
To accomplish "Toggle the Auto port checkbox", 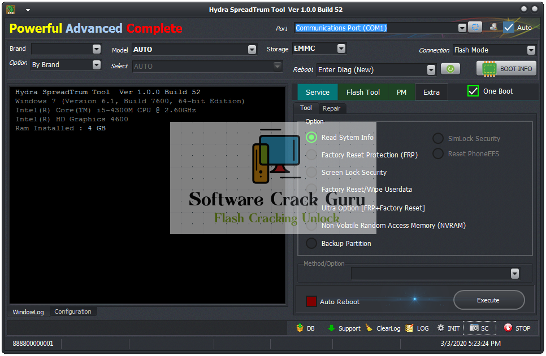I will [x=508, y=28].
